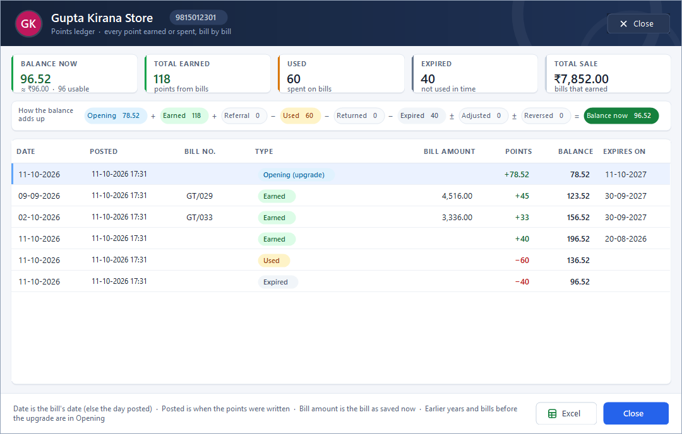The width and height of the screenshot is (682, 434).
Task: Click the Earned 118 chip in the balance equation
Action: click(184, 115)
